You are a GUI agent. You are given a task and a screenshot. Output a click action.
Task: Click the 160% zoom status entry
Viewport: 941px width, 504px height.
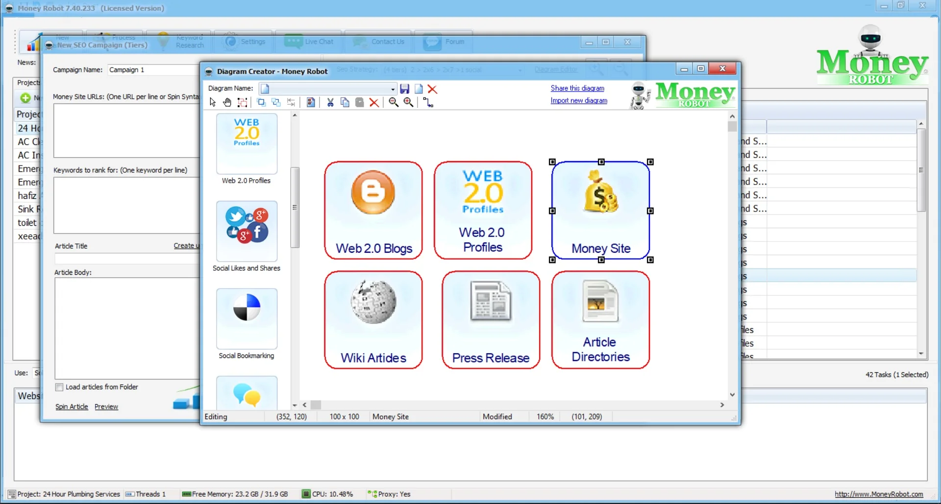click(x=545, y=417)
